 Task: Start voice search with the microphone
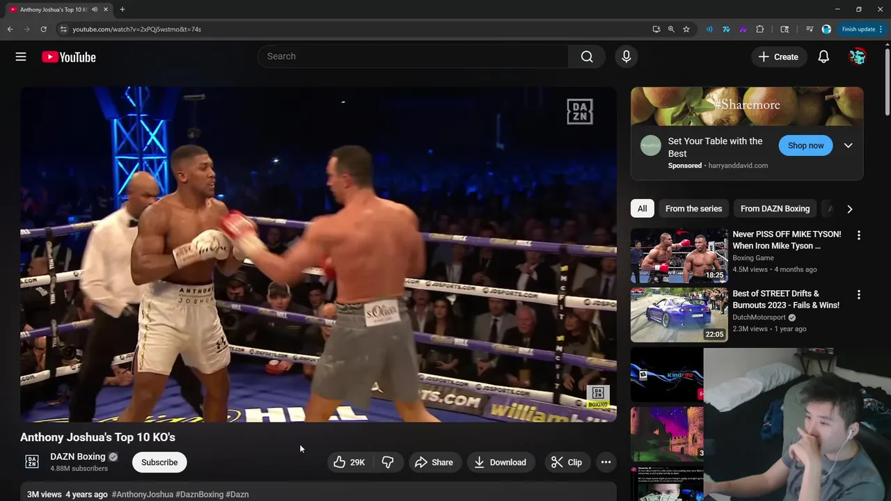626,56
